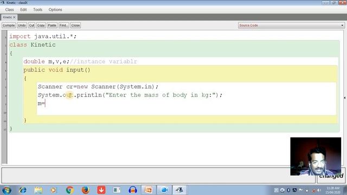The width and height of the screenshot is (347, 195).
Task: Open the blue headphones app on taskbar
Action: (x=132, y=190)
